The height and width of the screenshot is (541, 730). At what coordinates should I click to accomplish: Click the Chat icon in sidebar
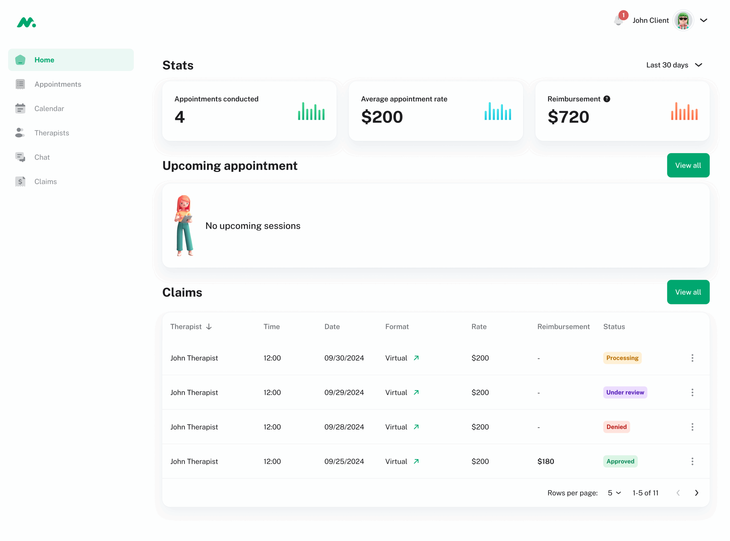pos(20,157)
